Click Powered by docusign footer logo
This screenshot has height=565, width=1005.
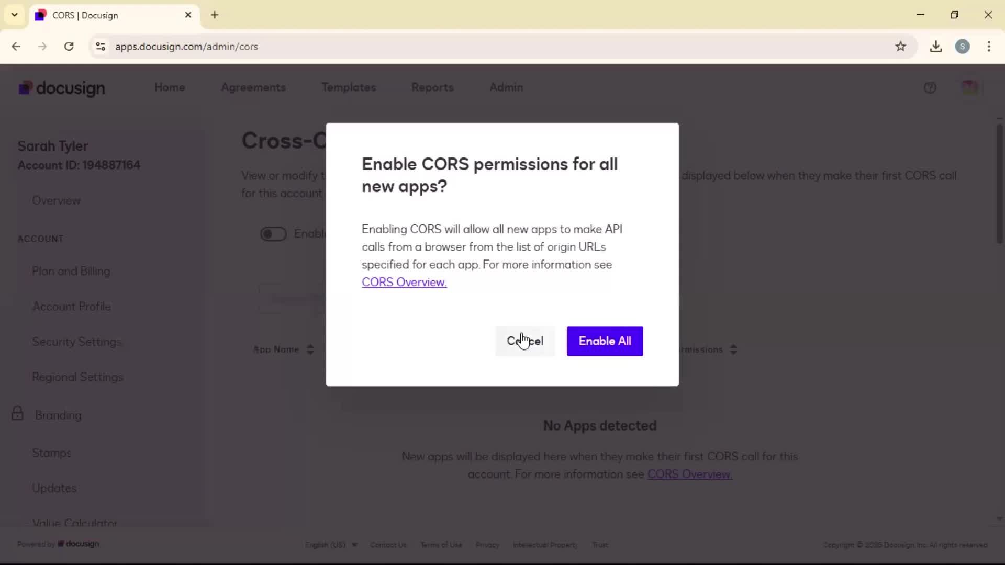[x=58, y=544]
